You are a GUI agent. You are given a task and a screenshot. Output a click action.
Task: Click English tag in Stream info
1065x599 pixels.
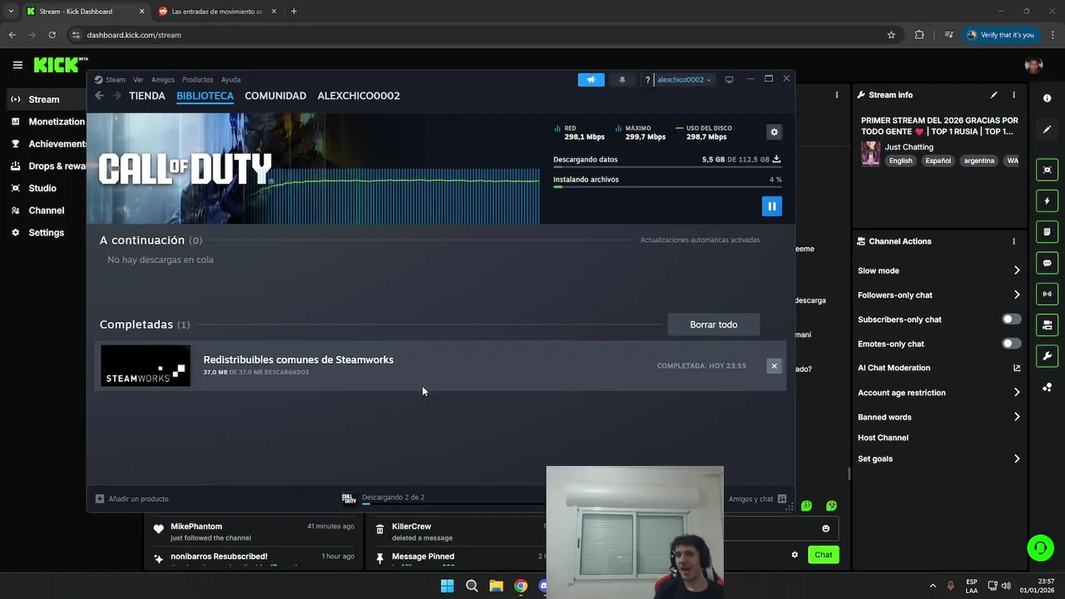point(900,161)
